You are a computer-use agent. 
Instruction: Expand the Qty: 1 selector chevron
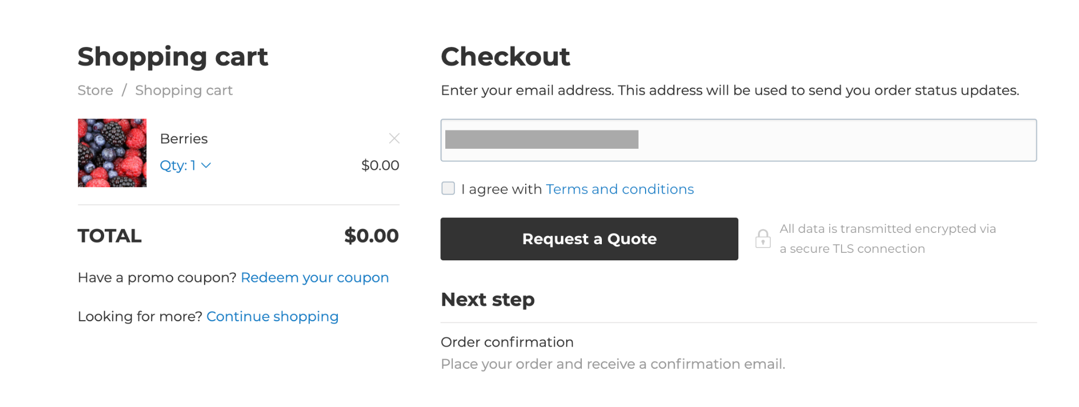pos(207,165)
